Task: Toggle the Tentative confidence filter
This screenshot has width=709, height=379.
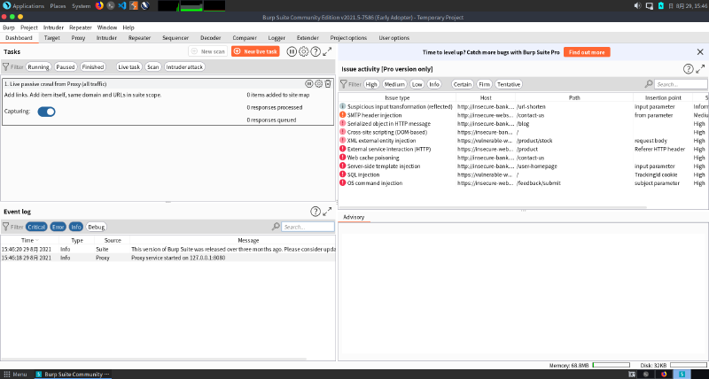Action: (509, 84)
